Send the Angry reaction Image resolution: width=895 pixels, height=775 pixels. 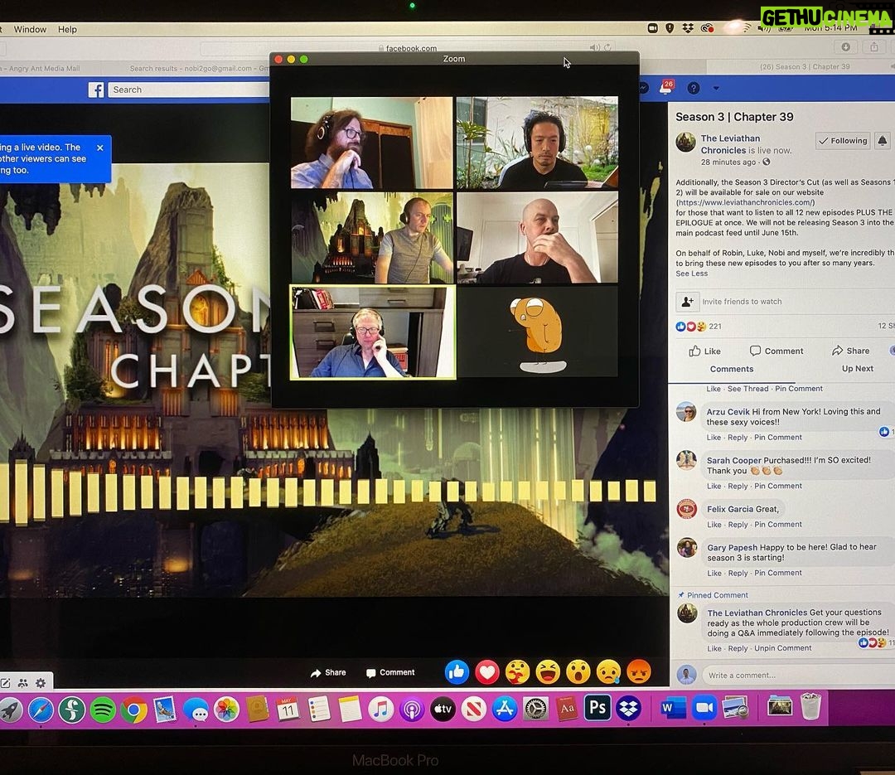[x=639, y=671]
